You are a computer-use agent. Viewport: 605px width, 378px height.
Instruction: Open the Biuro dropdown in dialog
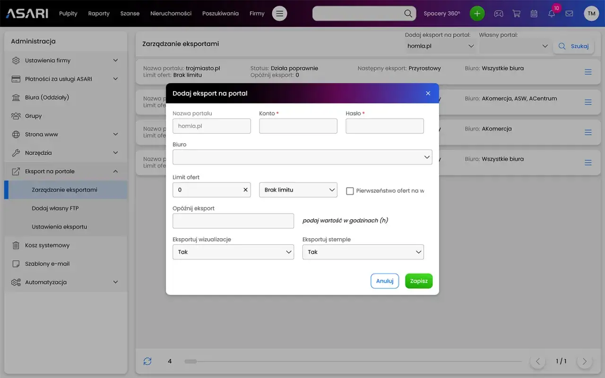click(302, 157)
